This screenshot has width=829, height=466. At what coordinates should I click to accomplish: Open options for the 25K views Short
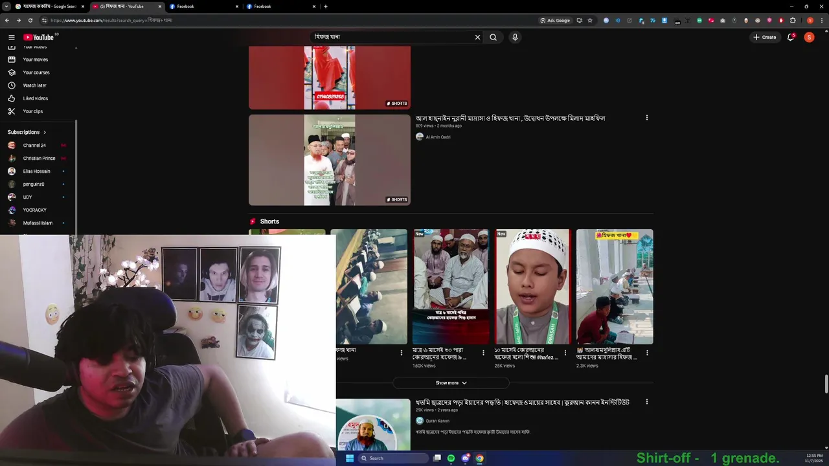pos(565,353)
